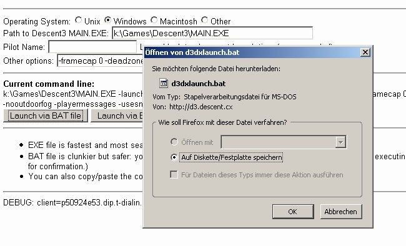Select the Other operating system option
Viewport: 406px width, 246px height.
(x=204, y=20)
